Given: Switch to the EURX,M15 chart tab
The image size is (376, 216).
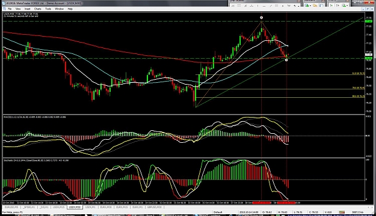Looking at the screenshot, I should click(x=122, y=207).
